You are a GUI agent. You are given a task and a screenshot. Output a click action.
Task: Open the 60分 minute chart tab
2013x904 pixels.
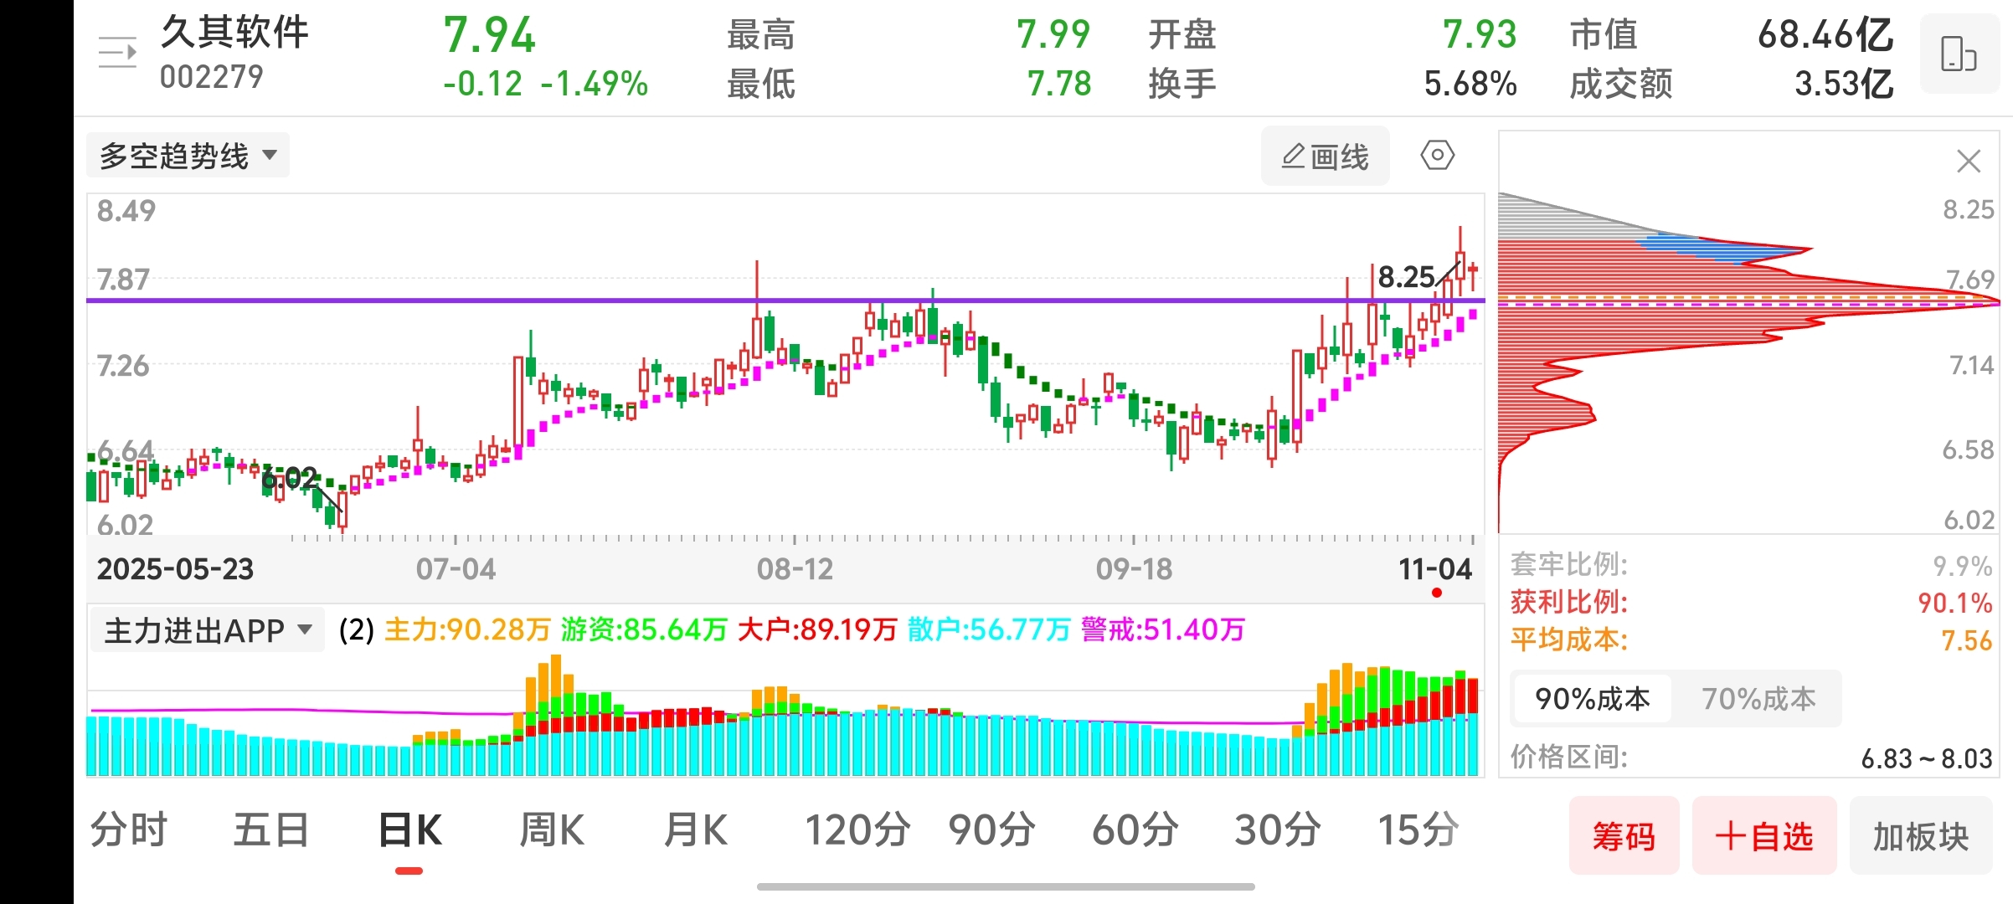point(1135,831)
